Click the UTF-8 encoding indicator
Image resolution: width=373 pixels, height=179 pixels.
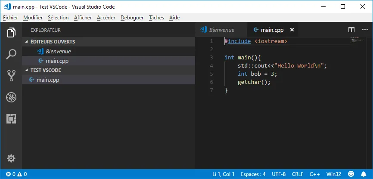279,174
